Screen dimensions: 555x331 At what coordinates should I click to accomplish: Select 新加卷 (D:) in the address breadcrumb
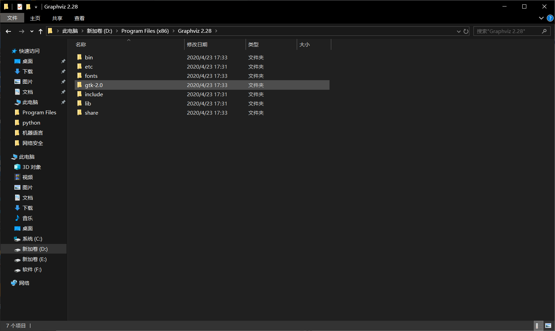click(99, 31)
